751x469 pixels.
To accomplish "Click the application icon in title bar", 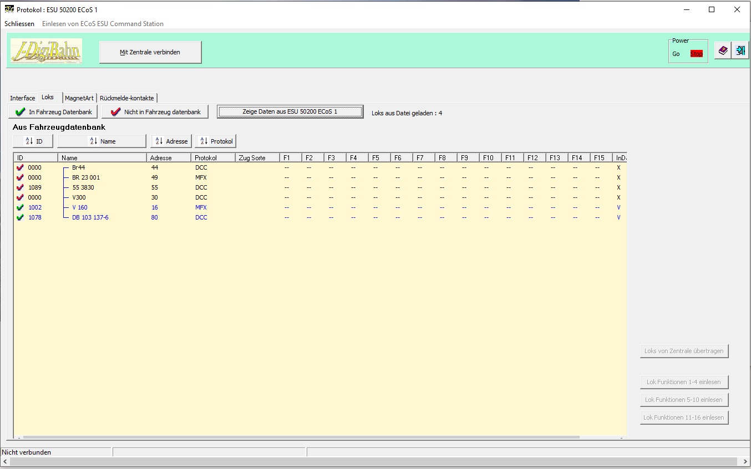I will coord(9,9).
